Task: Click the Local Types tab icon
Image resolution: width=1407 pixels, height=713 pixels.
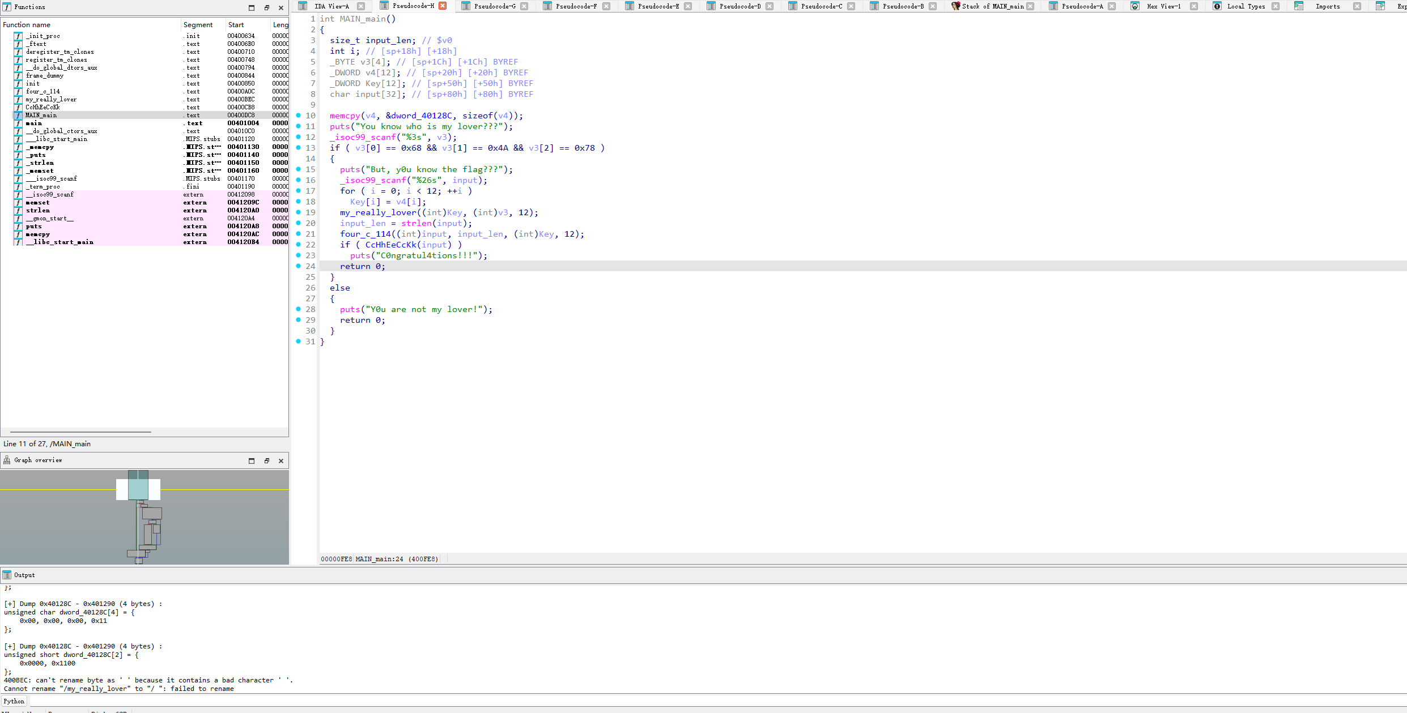Action: point(1217,6)
